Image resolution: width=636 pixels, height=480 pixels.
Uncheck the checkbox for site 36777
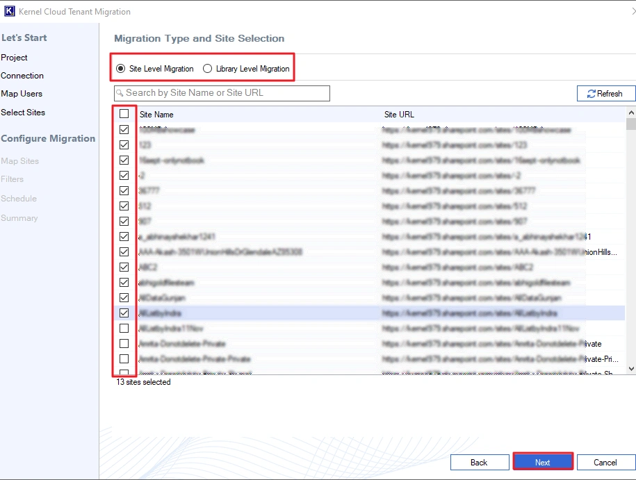124,191
